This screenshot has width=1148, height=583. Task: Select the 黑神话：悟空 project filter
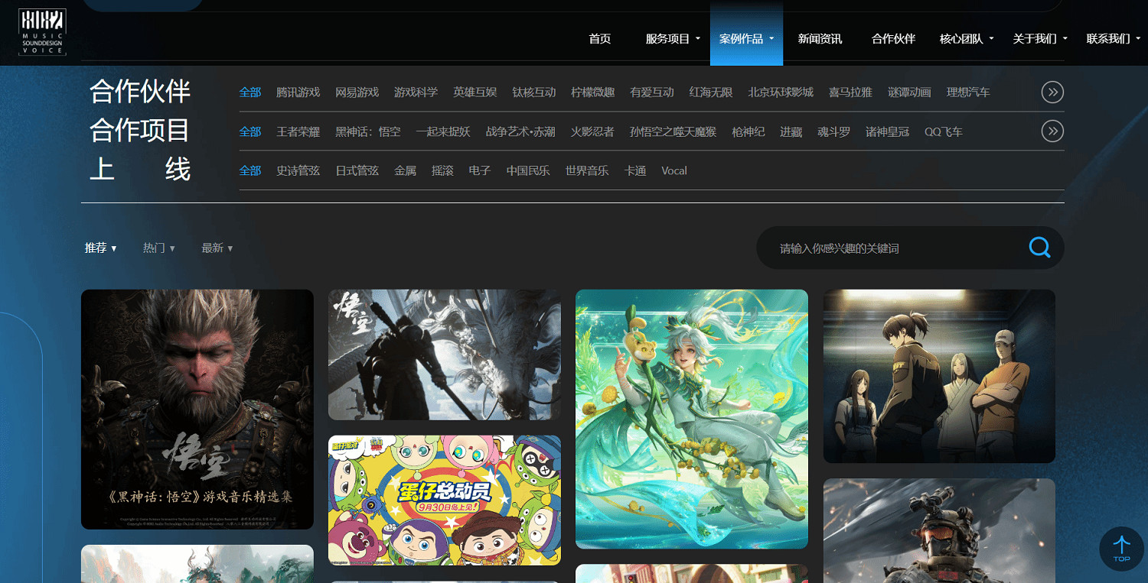(x=367, y=131)
